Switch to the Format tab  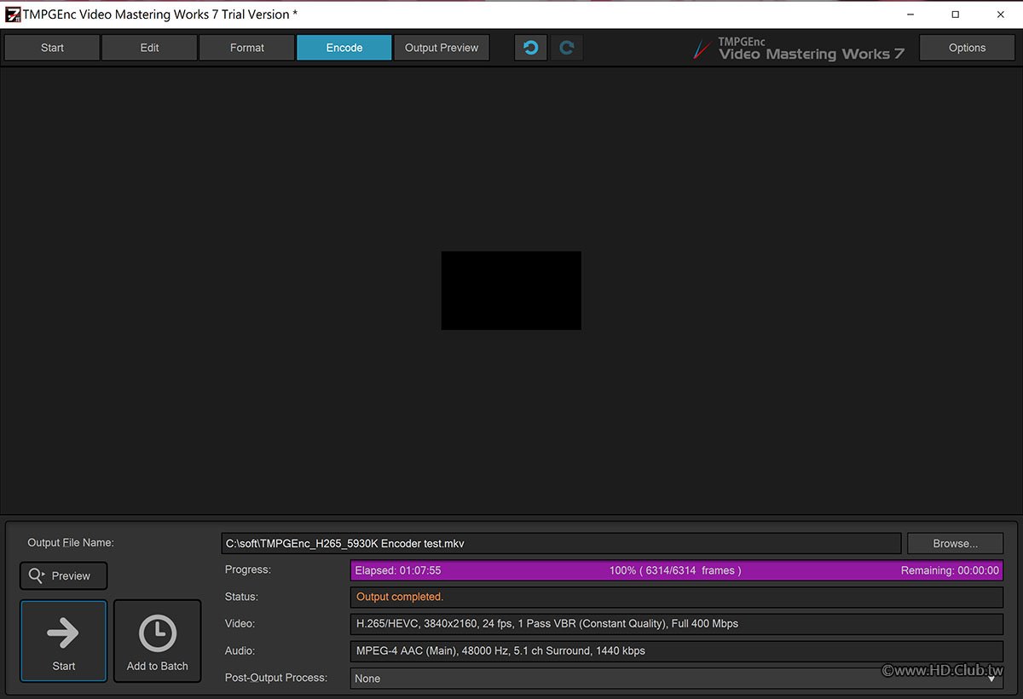tap(247, 48)
